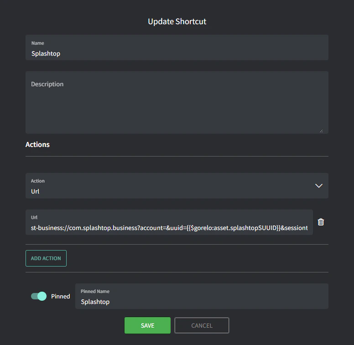Cancel the shortcut update
Image resolution: width=354 pixels, height=345 pixels.
click(x=202, y=325)
